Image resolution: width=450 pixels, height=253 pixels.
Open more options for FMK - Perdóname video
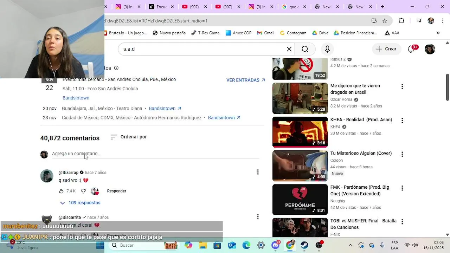point(402,188)
